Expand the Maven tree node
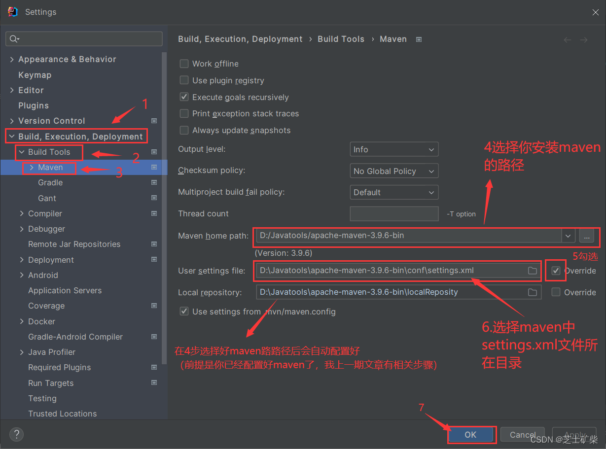The height and width of the screenshot is (449, 606). coord(32,168)
